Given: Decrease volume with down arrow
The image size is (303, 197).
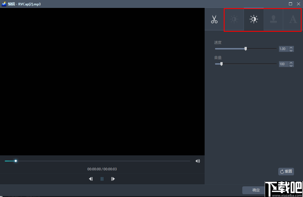Looking at the screenshot, I should pyautogui.click(x=291, y=65).
